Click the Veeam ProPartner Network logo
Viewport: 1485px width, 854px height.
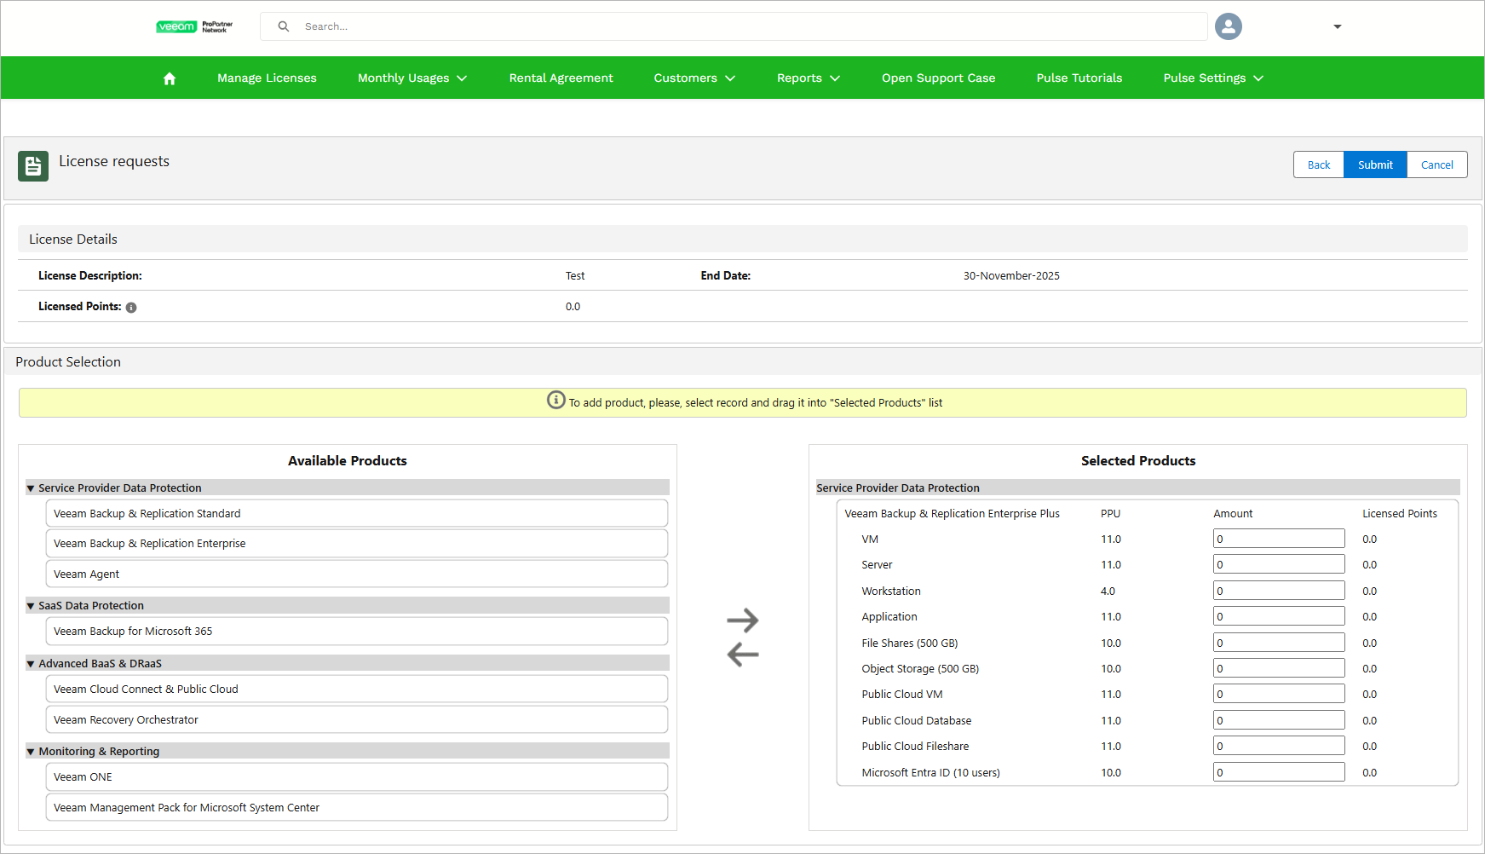point(194,26)
